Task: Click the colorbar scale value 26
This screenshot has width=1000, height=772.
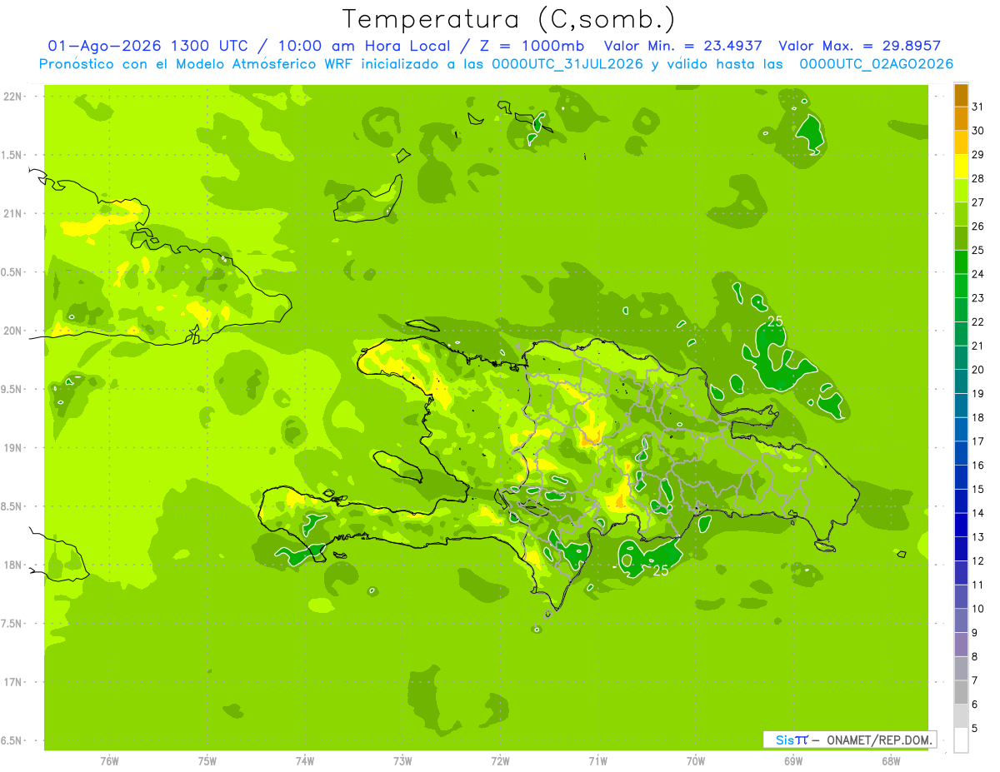Action: point(978,226)
